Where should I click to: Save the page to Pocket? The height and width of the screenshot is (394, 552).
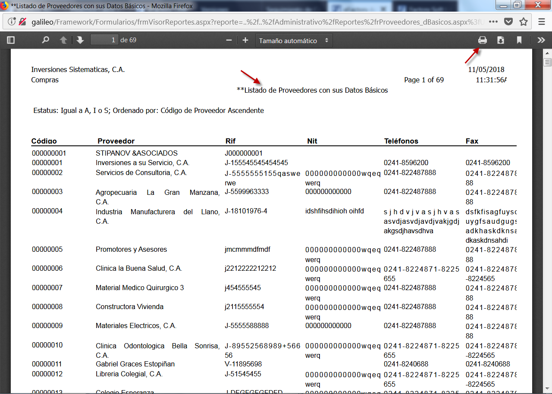coord(509,22)
